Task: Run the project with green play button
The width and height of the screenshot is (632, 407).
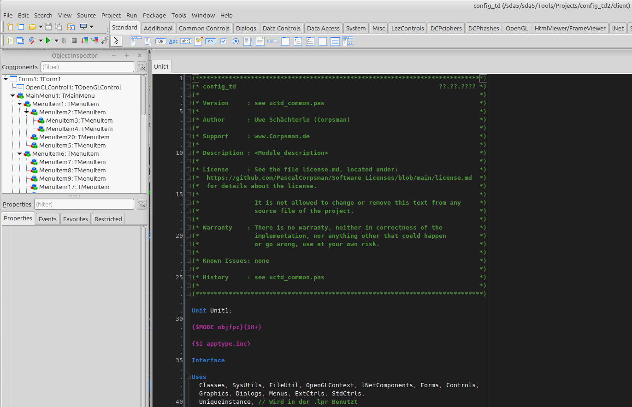Action: (48, 41)
